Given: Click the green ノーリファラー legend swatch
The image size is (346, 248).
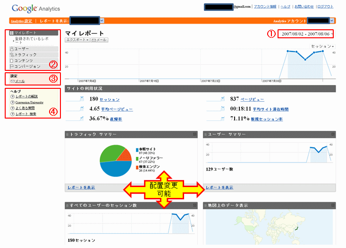Looking at the screenshot, I should click(137, 159).
